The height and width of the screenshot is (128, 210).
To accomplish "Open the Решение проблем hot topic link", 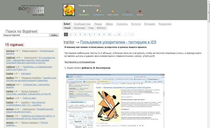I will 31,78.
